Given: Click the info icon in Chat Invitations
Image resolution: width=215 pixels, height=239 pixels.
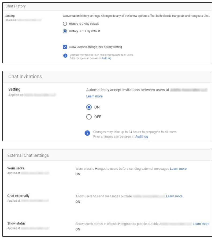Looking at the screenshot, I should tap(87, 133).
